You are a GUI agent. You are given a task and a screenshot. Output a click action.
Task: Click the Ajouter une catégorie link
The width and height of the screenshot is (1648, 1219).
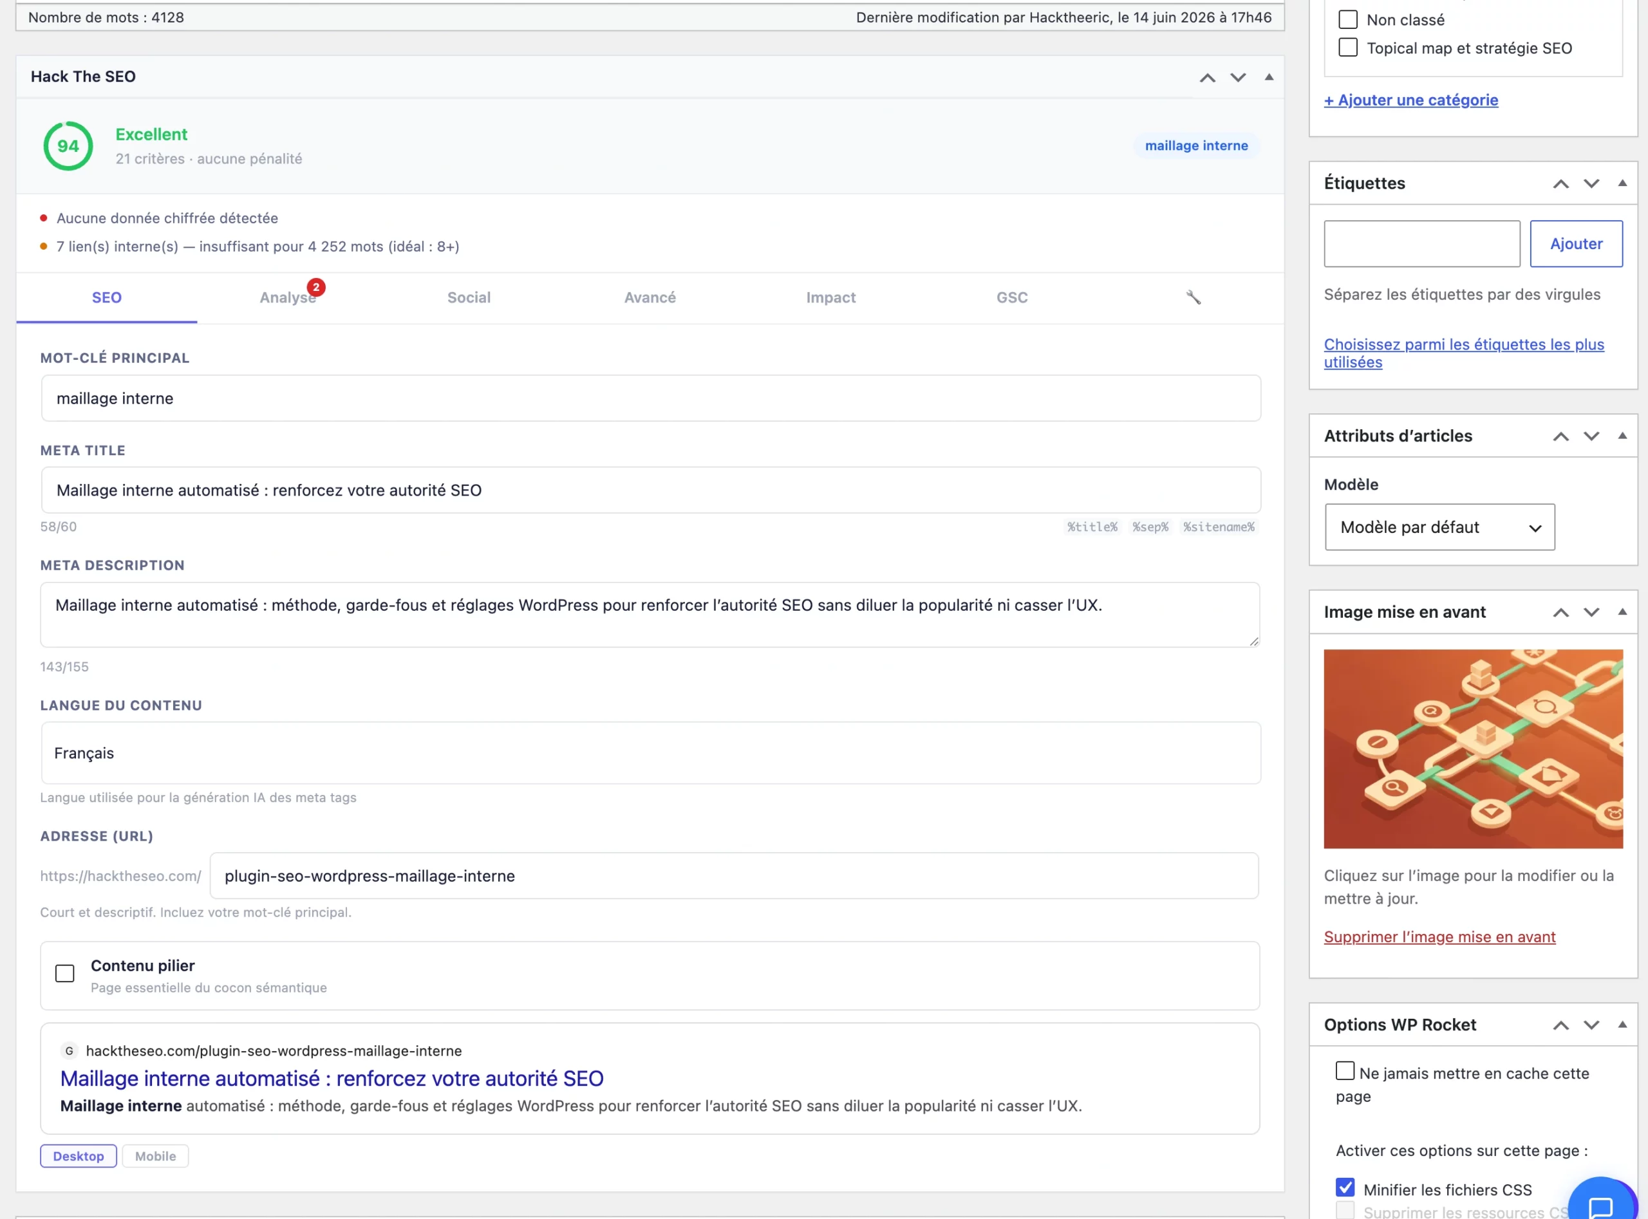point(1411,100)
